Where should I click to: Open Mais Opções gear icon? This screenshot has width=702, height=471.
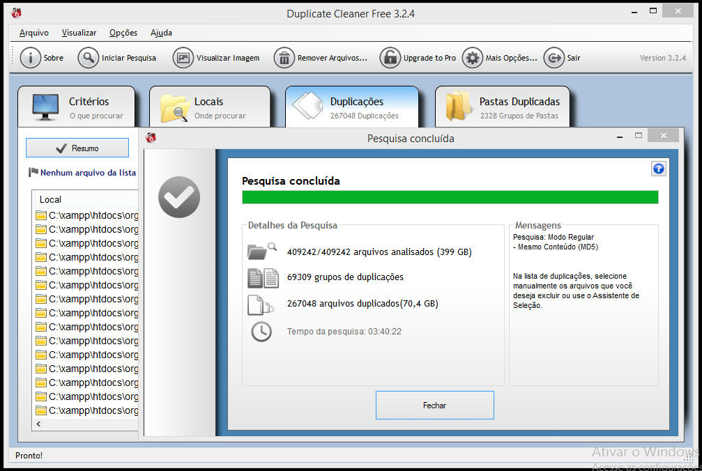(473, 58)
